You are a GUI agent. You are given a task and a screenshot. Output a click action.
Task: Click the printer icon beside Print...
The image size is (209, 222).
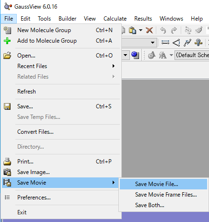click(x=7, y=162)
